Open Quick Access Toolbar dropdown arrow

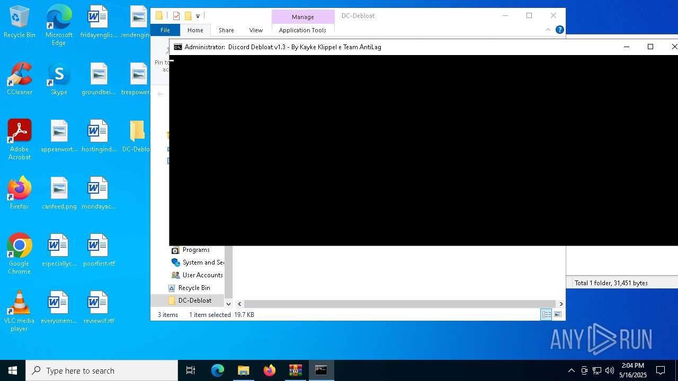click(198, 16)
